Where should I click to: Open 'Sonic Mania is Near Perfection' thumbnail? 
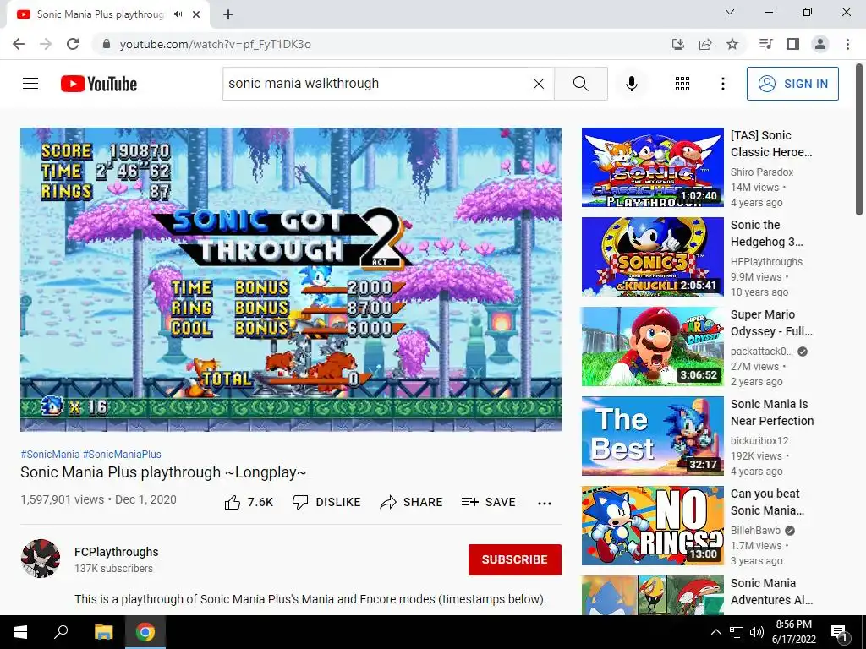pyautogui.click(x=653, y=436)
